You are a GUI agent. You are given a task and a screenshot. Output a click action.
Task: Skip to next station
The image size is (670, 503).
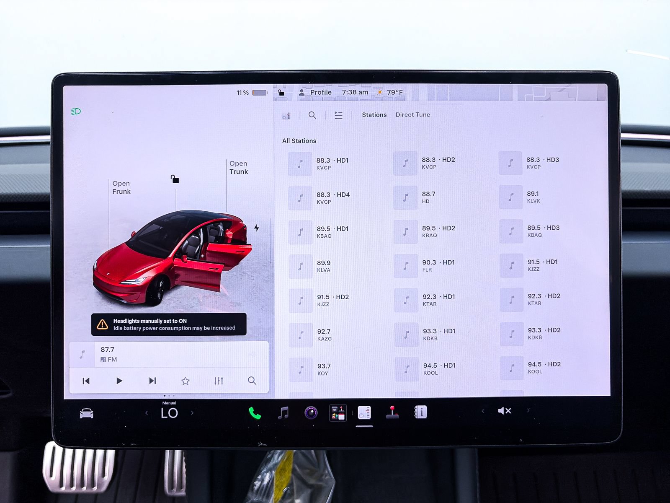[x=152, y=381]
